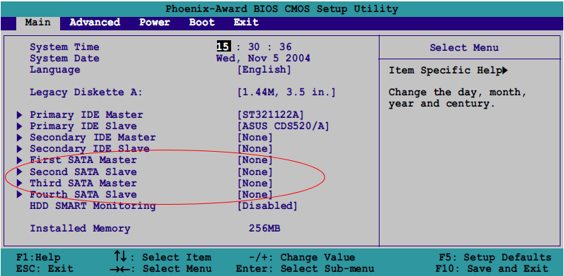Viewport: 564px width, 276px height.
Task: Go to the Boot tab
Action: 202,23
